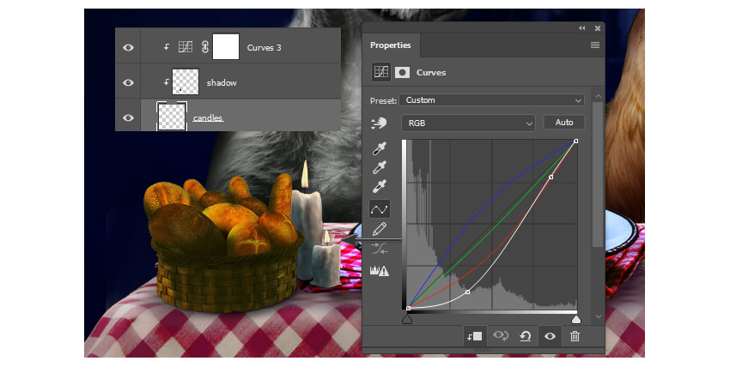Select the lower-middle curve control point
This screenshot has width=730, height=367.
(467, 292)
